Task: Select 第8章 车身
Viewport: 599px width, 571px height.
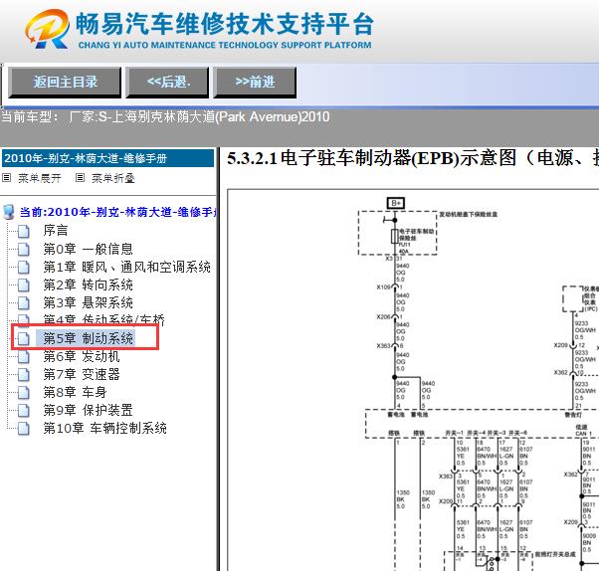Action: (75, 392)
